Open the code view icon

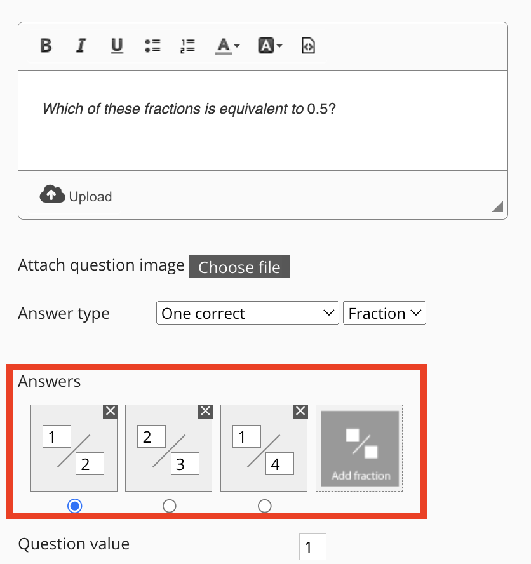point(308,46)
